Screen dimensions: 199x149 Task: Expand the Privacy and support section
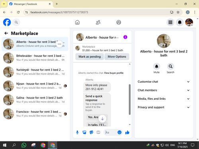164,107
